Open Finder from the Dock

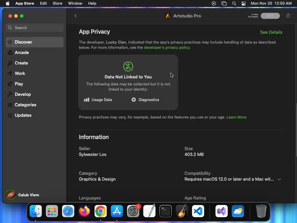coord(36,211)
